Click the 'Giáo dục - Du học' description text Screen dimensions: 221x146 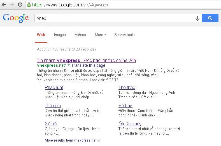pyautogui.click(x=72, y=131)
